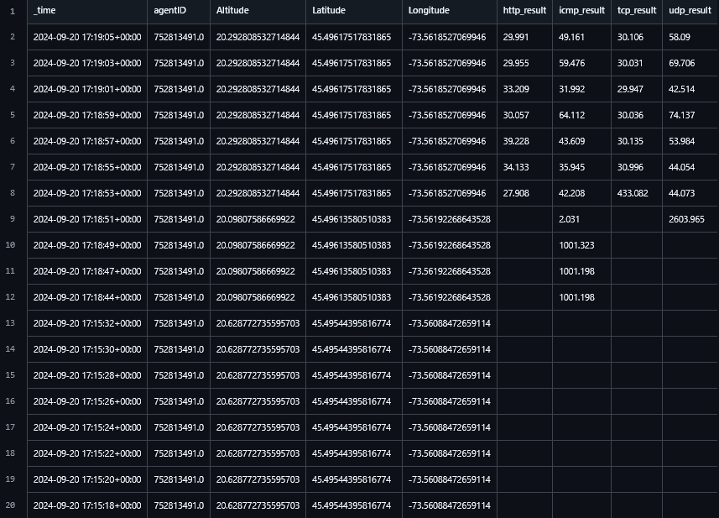
Task: Select the timestamp 2024-09-20 17:18:47+00:00
Action: click(x=87, y=272)
